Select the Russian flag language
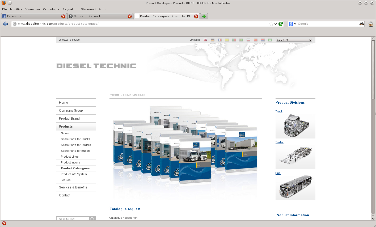Viewport: 376px width, 227px height. coord(248,40)
